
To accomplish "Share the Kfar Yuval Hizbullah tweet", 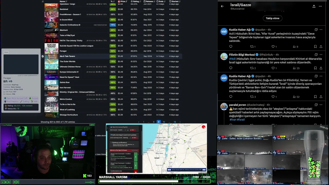I will [321, 47].
